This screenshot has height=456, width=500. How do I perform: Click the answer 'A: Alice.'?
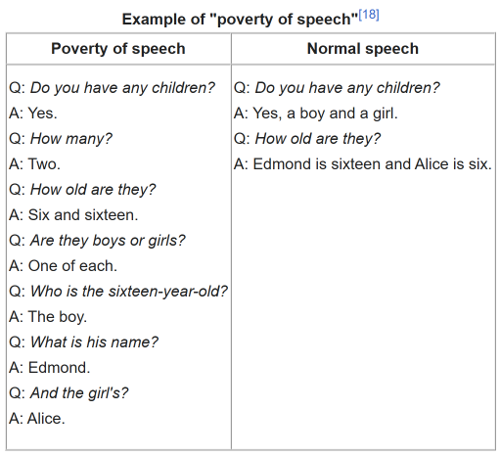pyautogui.click(x=37, y=419)
